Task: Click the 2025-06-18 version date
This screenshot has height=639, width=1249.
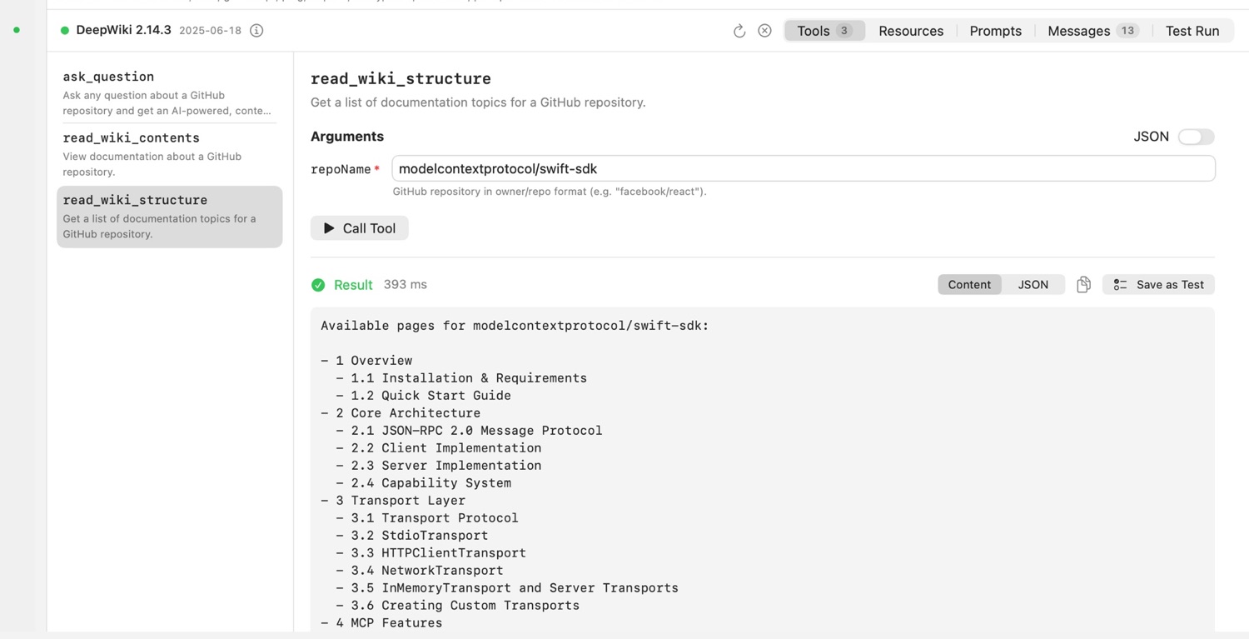Action: 210,31
